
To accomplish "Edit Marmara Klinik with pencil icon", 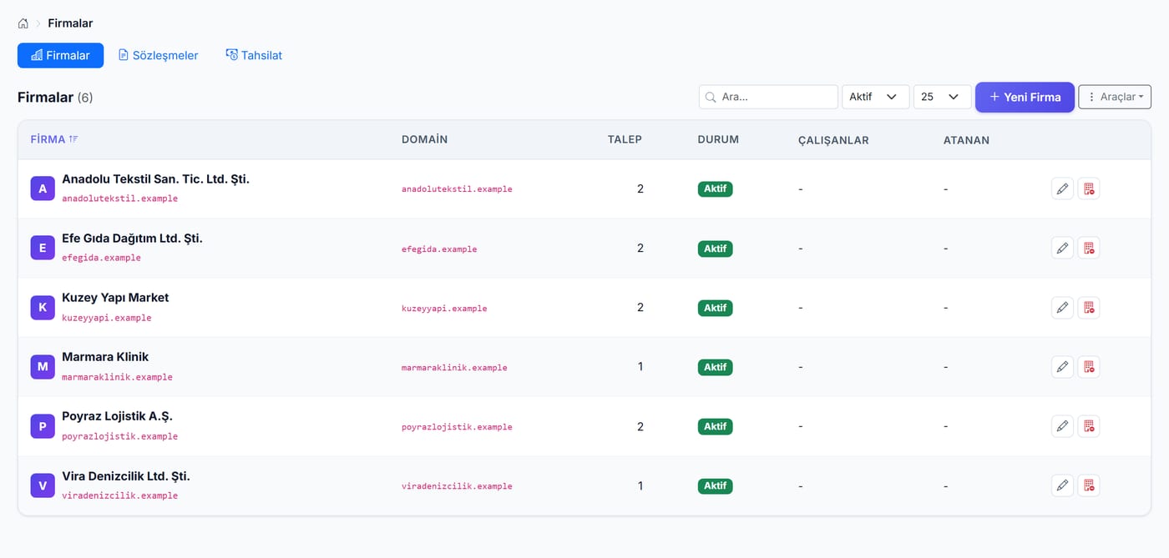I will [x=1062, y=367].
